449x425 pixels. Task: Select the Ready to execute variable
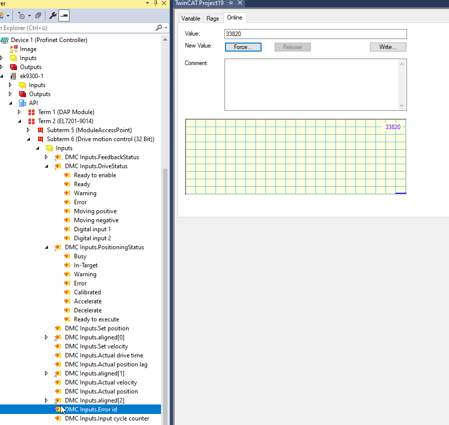(x=96, y=319)
